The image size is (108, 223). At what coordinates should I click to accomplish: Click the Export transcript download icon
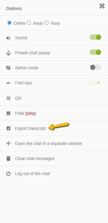point(8,128)
